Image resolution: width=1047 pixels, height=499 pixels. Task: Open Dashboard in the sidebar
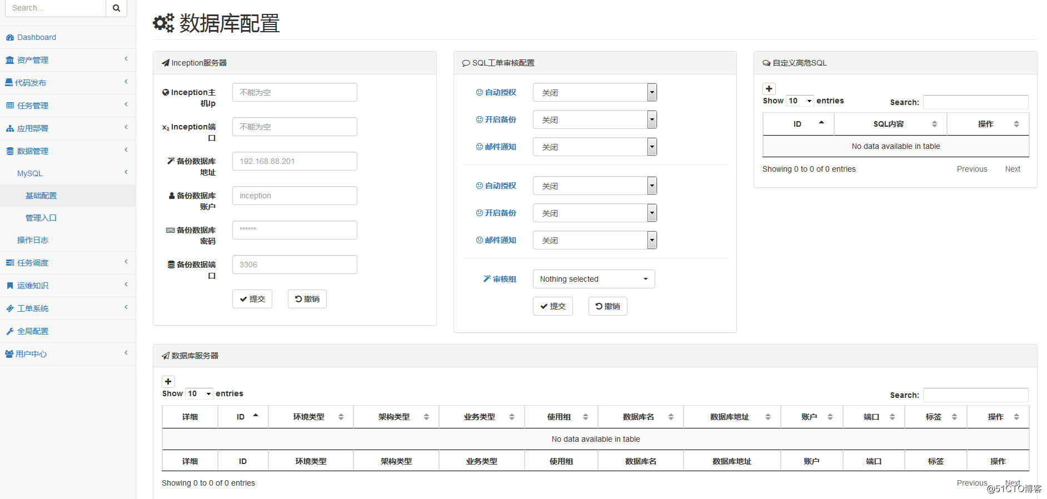(68, 37)
